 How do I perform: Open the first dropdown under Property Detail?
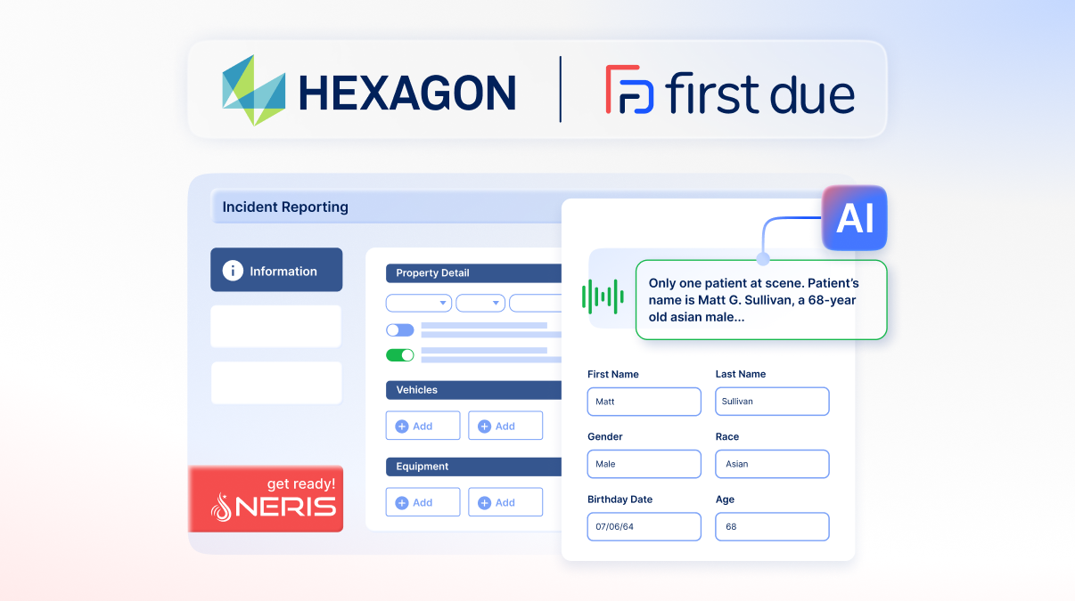[418, 303]
